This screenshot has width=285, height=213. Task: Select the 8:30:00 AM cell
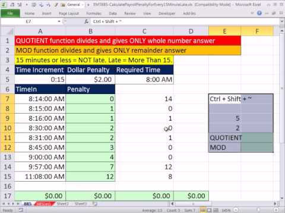pos(40,128)
